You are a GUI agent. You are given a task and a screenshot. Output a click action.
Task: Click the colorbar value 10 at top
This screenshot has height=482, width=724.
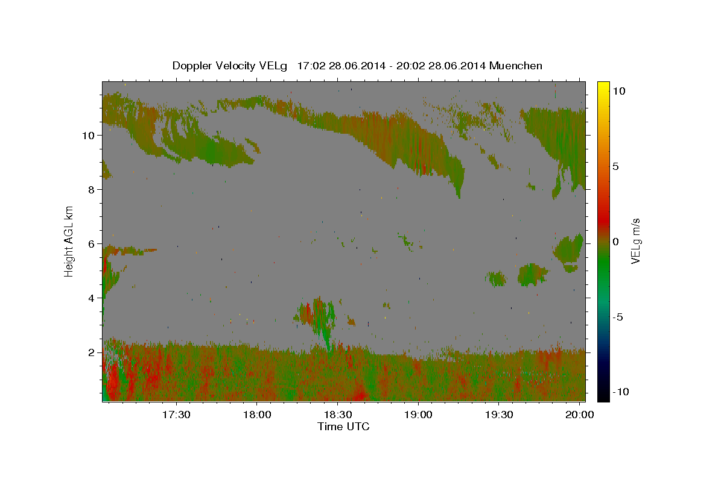(x=618, y=90)
